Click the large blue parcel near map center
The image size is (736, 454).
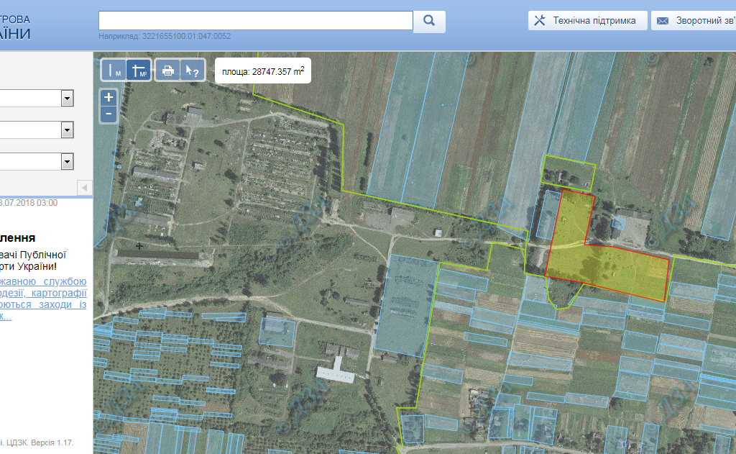tap(405, 306)
